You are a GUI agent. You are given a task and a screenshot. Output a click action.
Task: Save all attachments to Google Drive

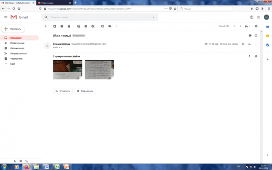click(x=256, y=56)
